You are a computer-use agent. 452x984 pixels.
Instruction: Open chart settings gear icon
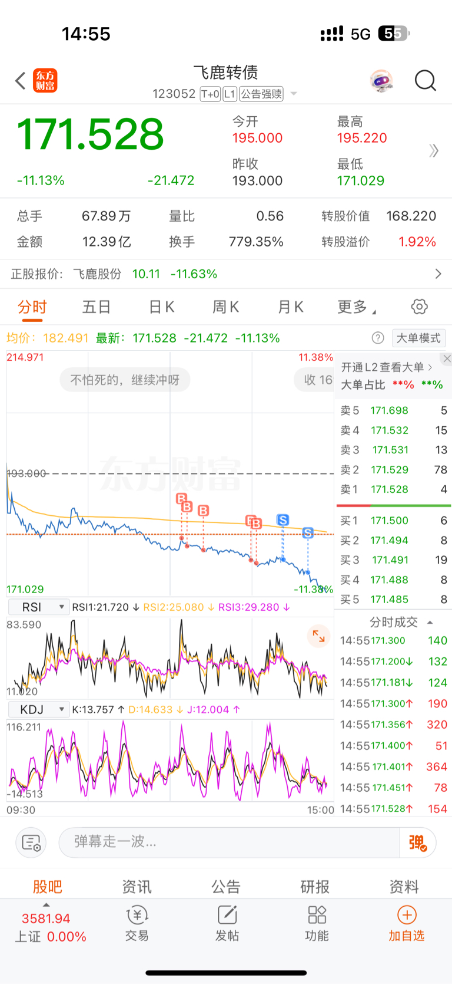pos(419,307)
